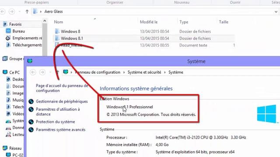Screen dimensions: 280x157
Task: Open Emplacements récents in Favoris
Action: pos(27,38)
